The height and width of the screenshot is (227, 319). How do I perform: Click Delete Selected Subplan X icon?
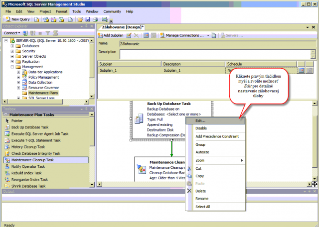136,35
